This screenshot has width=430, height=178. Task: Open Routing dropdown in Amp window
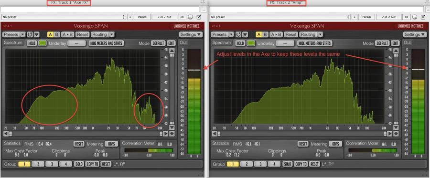click(311, 34)
